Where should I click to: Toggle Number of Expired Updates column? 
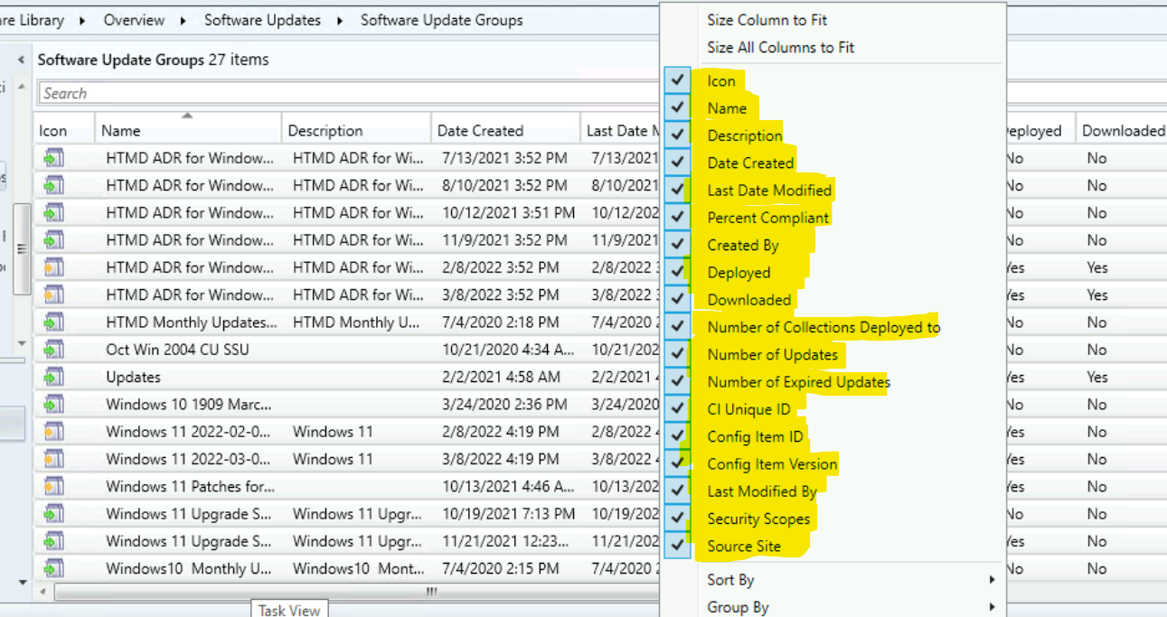point(678,381)
